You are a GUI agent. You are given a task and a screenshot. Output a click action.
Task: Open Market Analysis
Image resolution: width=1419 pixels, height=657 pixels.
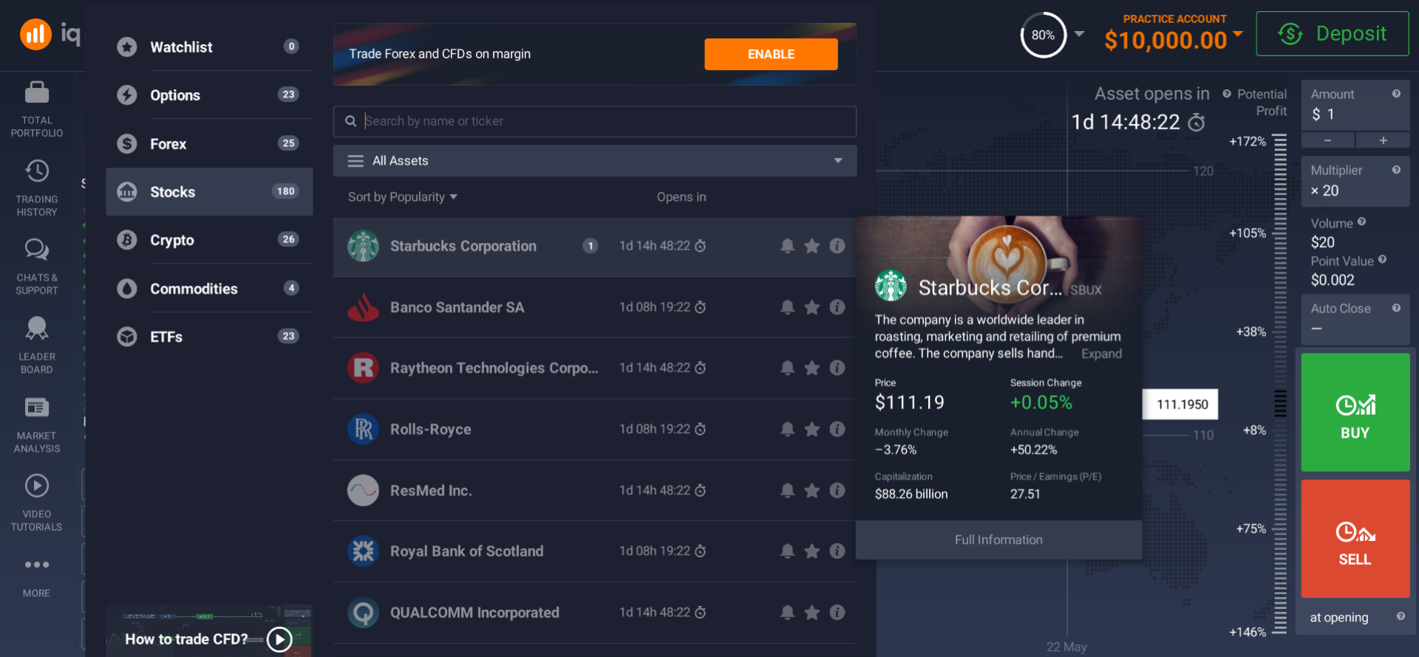[x=37, y=424]
